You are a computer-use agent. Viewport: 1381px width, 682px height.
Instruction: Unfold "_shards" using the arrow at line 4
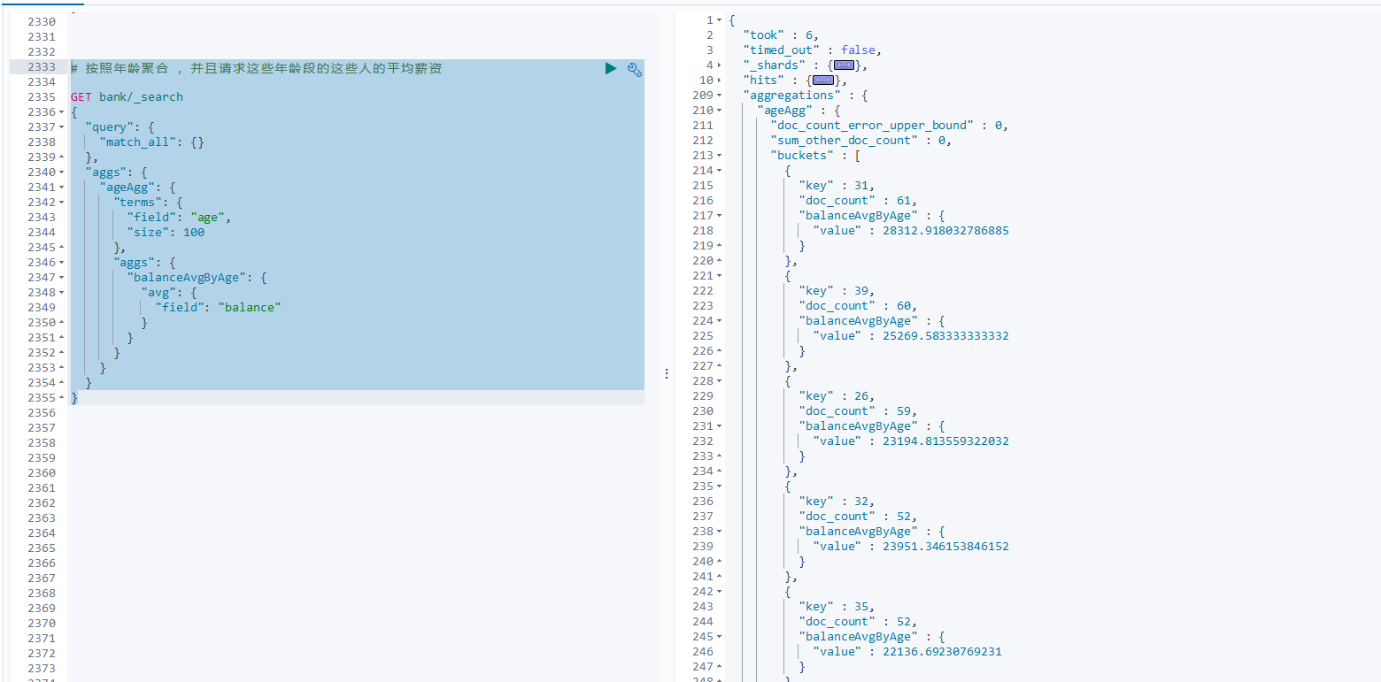720,65
